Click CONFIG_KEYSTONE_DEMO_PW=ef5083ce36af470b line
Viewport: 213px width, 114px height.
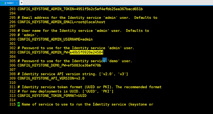pyautogui.click(x=59, y=65)
